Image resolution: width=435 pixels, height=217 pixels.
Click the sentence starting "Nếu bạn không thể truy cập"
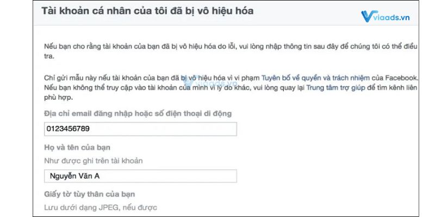pos(163,87)
